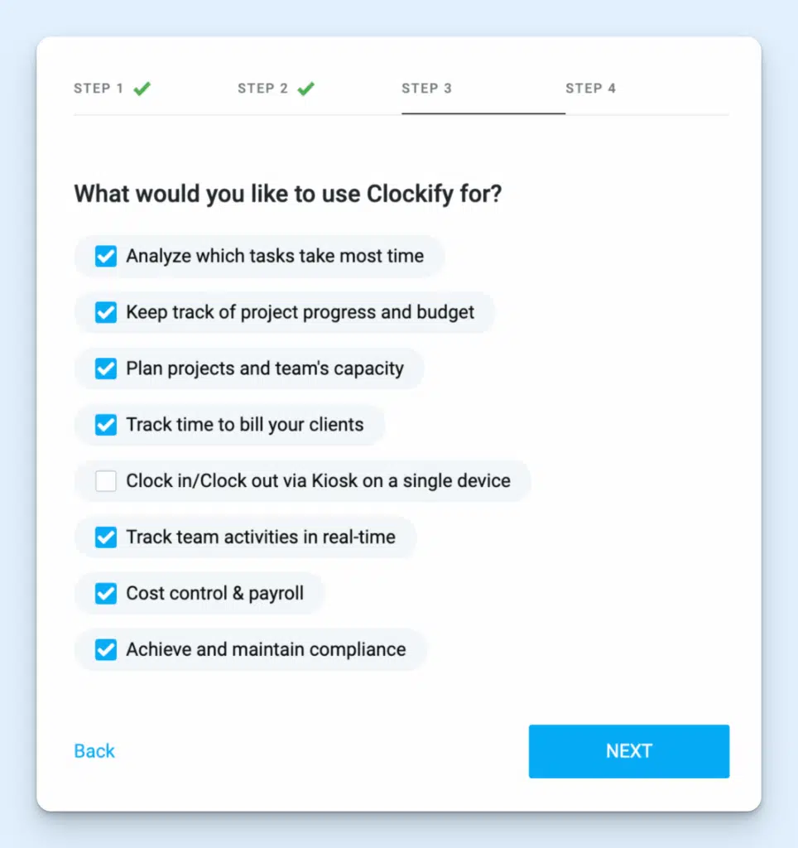
Task: Disable 'Cost control & payroll'
Action: click(x=105, y=594)
